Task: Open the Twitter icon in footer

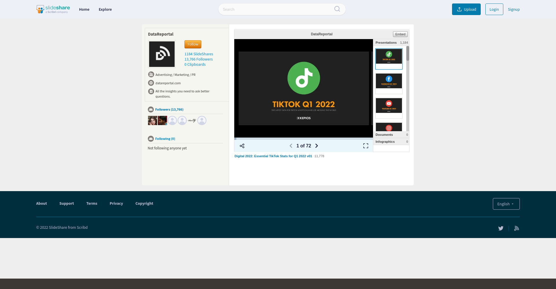Action: tap(501, 228)
